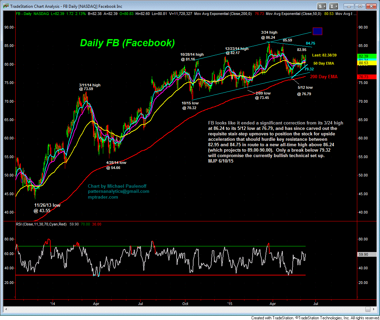Screen dimensions: 380x320
Task: Click the horizontal scrollbar left arrow
Action: tap(6, 309)
